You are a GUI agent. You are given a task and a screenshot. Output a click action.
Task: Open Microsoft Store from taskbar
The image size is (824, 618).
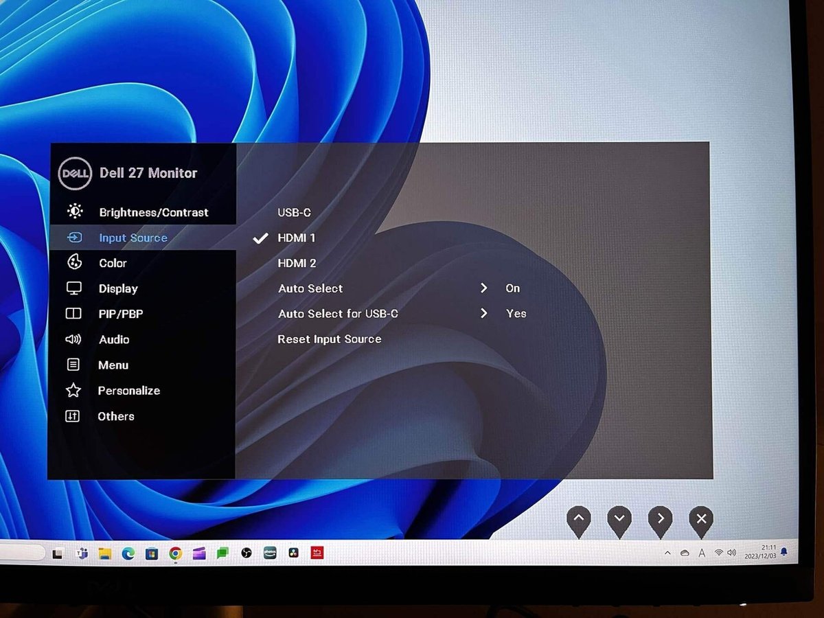pyautogui.click(x=152, y=553)
